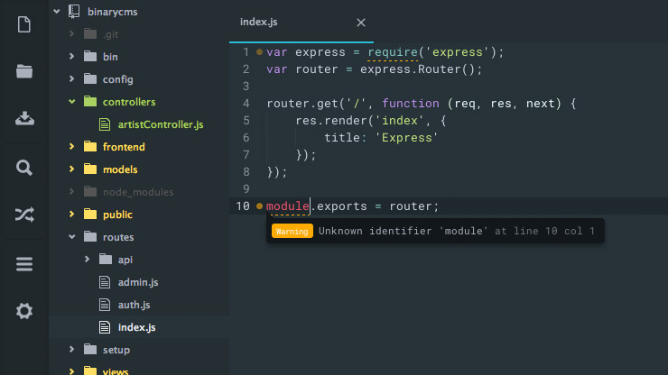Click the setup folder icon

pos(90,350)
